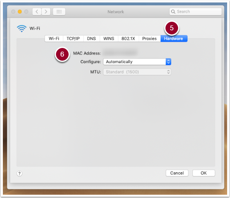Click the MTU label

[96, 72]
